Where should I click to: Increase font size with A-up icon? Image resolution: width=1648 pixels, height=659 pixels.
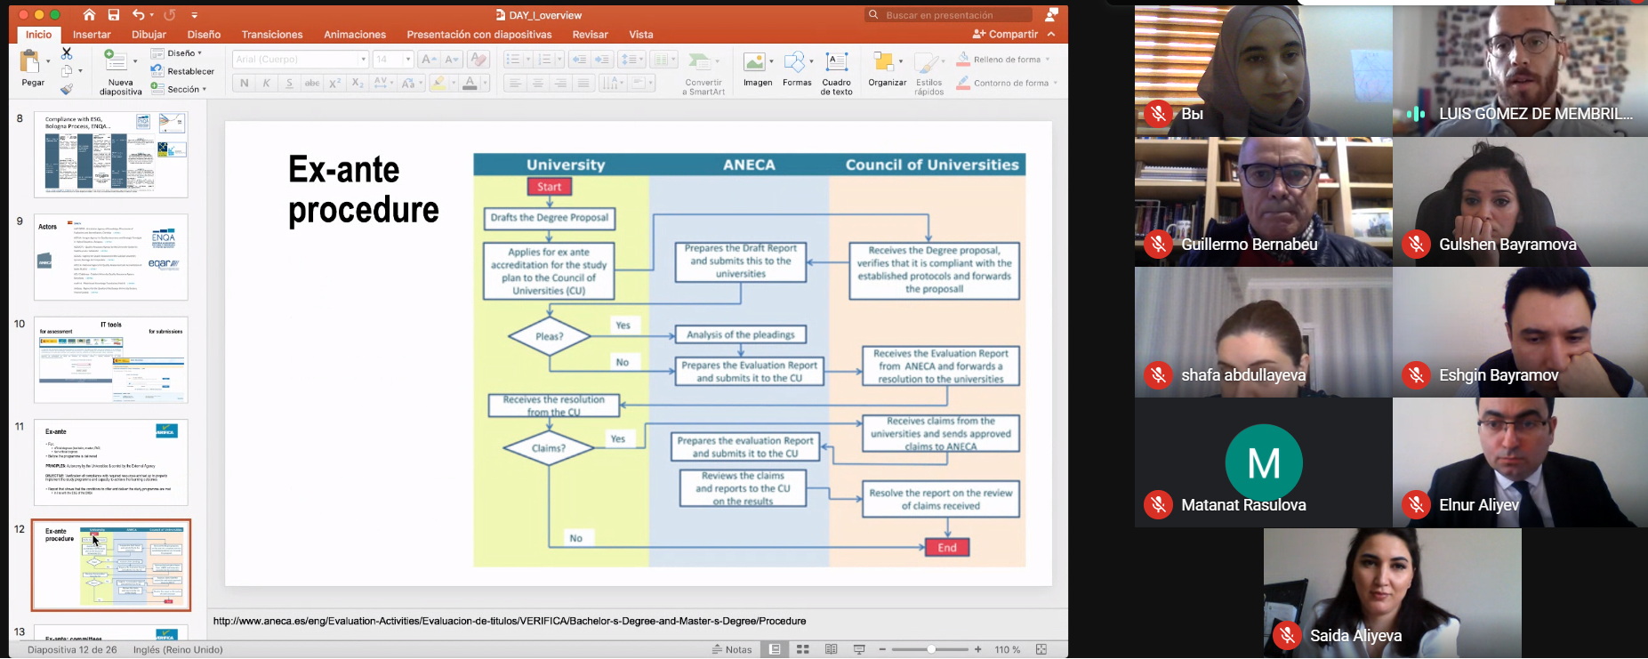tap(429, 60)
